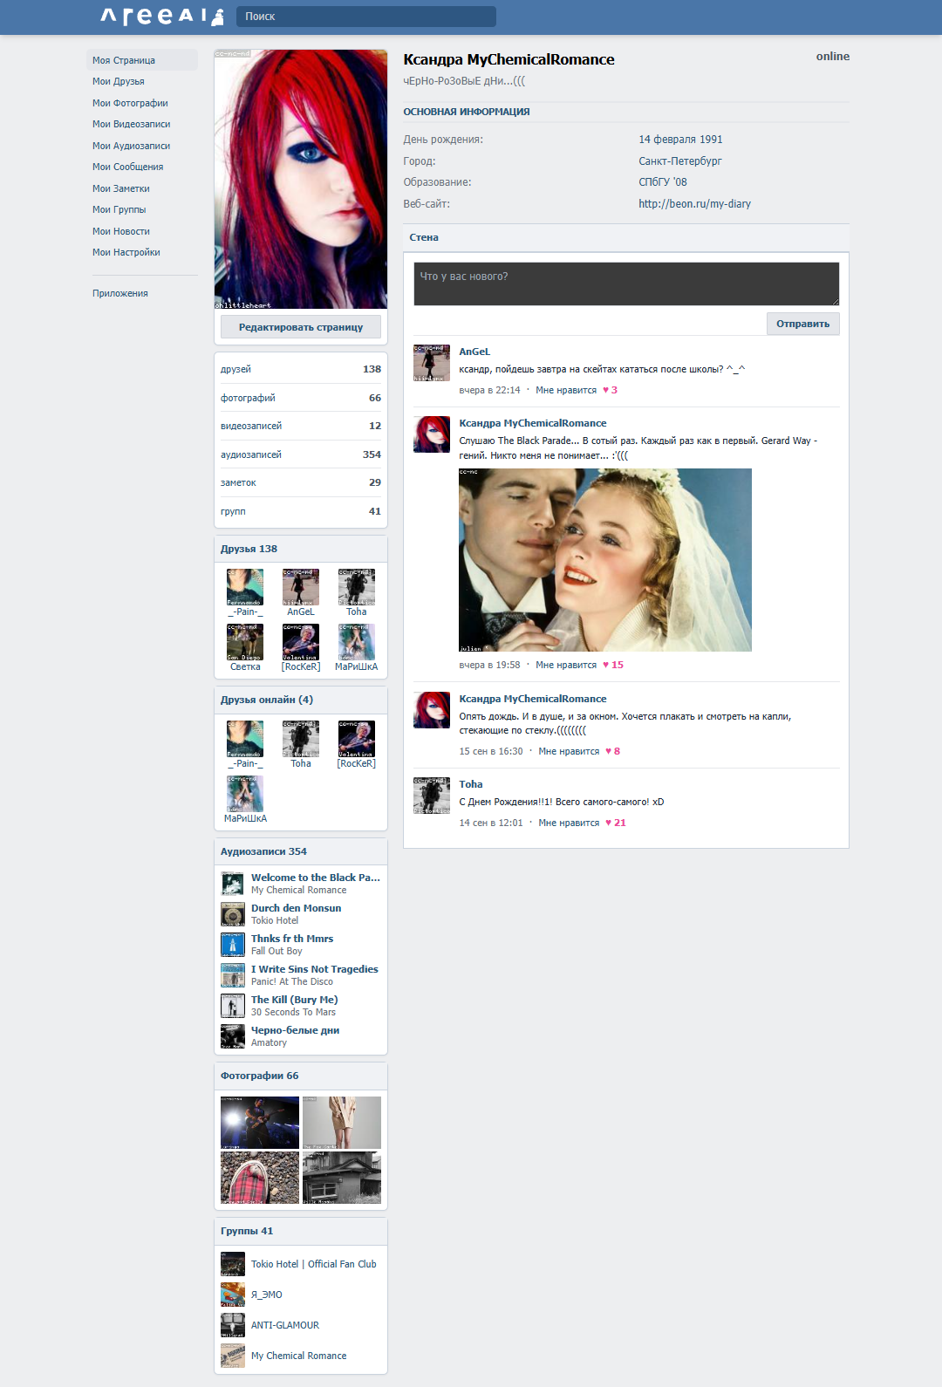The width and height of the screenshot is (942, 1387).
Task: Open Мои Сообщения in sidebar
Action: (127, 167)
